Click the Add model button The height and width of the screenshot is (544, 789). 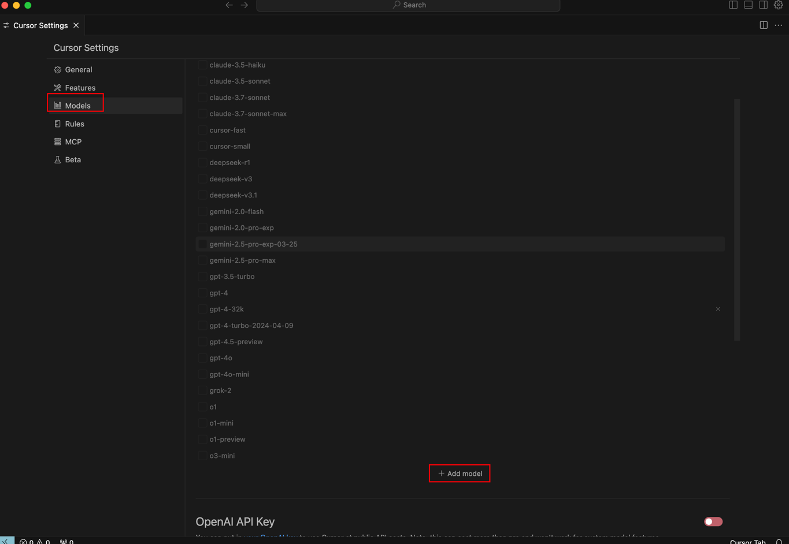tap(460, 474)
